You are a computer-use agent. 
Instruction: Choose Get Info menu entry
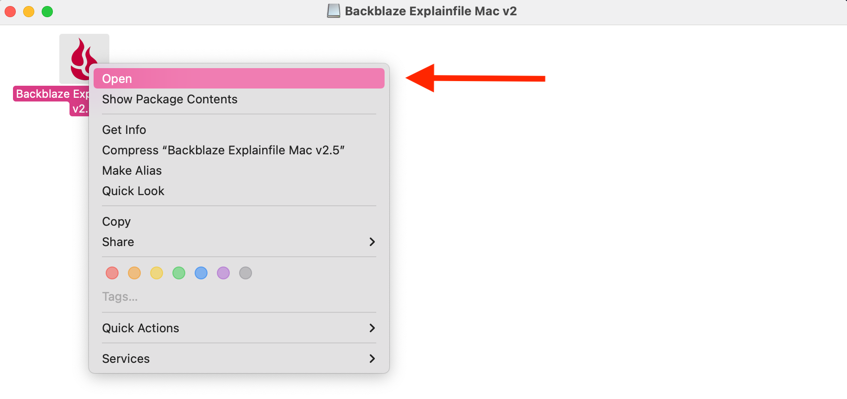click(x=239, y=130)
